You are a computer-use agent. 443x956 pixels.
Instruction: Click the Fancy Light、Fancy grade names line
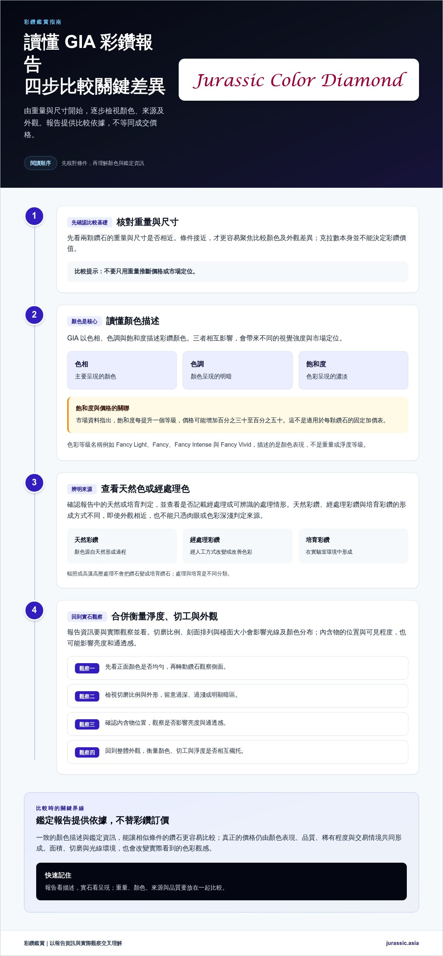click(218, 444)
